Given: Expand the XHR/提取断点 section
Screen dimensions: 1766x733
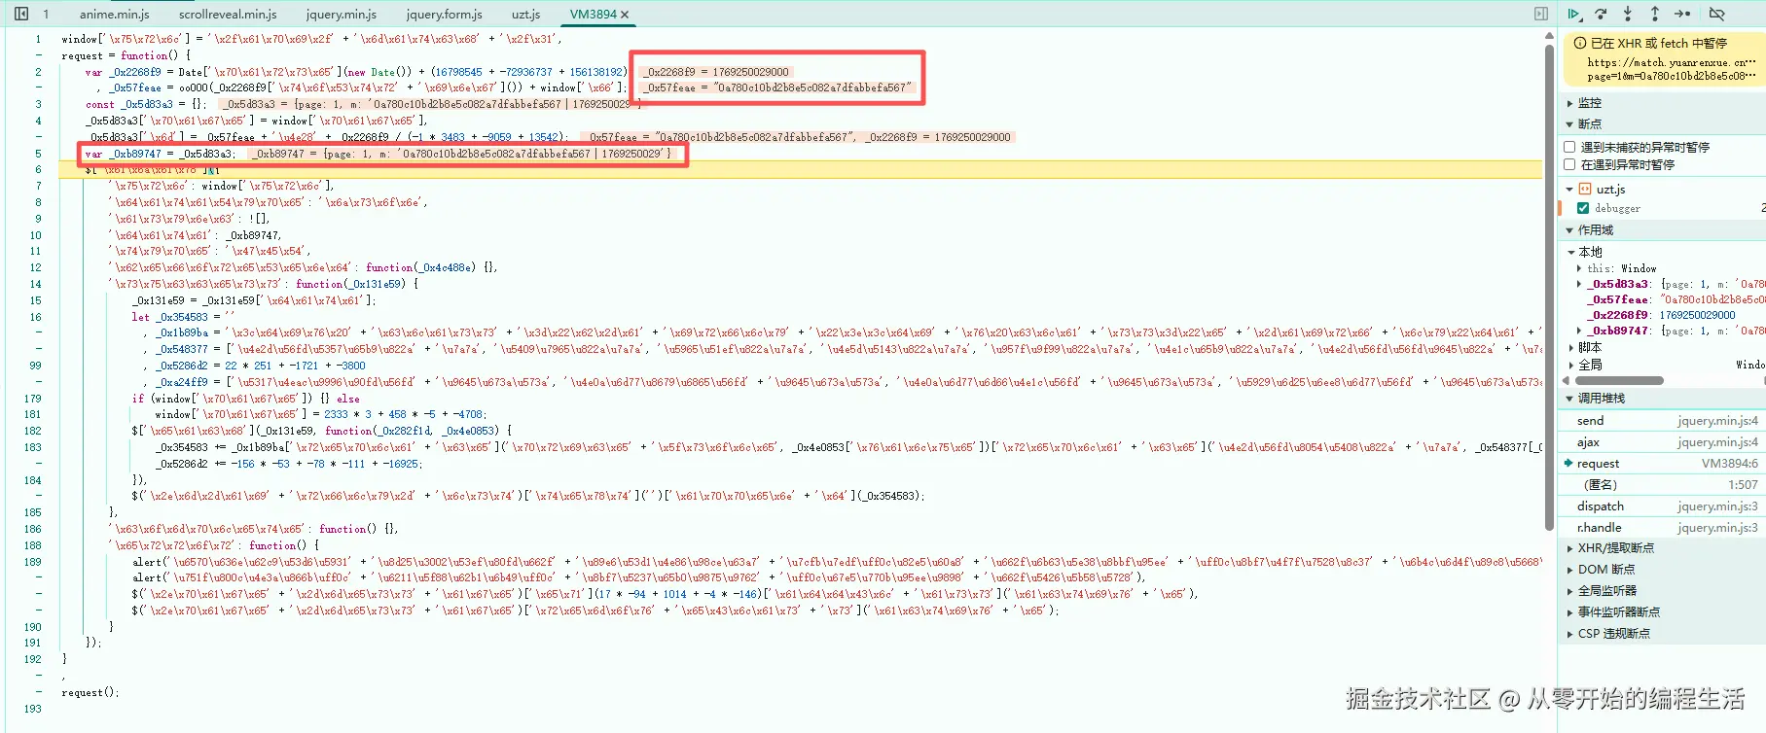Looking at the screenshot, I should pos(1569,548).
